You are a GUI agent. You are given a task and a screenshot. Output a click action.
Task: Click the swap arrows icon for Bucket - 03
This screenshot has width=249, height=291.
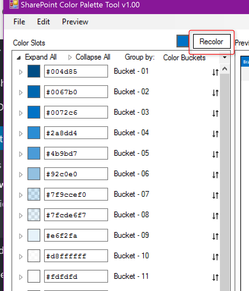point(215,113)
